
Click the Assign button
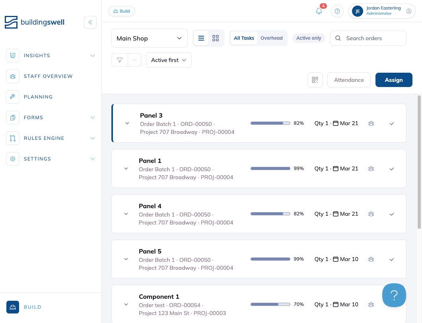coord(394,80)
